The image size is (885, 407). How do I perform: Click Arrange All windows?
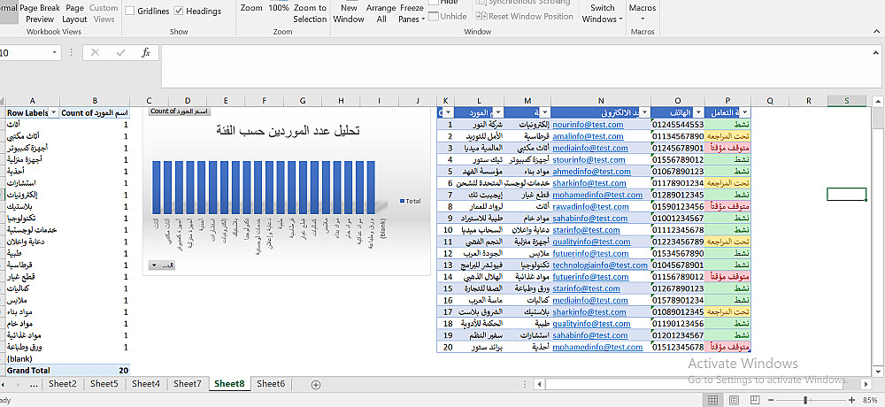tap(381, 13)
